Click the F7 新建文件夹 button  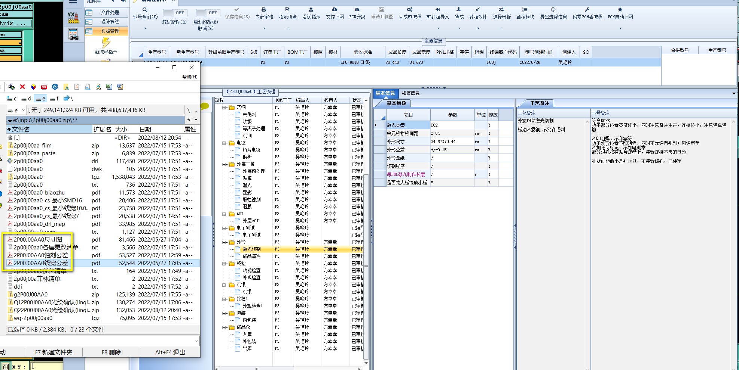pyautogui.click(x=54, y=352)
